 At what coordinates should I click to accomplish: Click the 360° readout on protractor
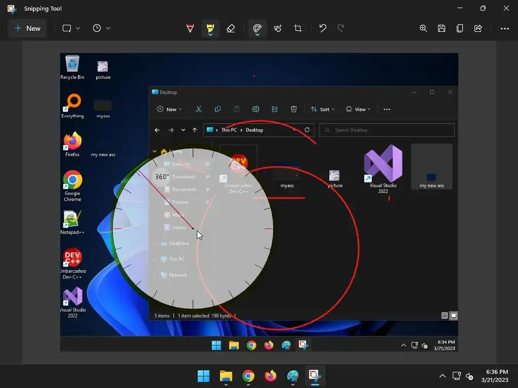click(162, 177)
